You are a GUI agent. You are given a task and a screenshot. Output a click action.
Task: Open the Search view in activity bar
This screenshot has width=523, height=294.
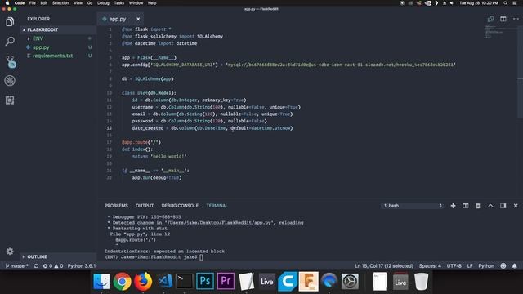pos(10,42)
